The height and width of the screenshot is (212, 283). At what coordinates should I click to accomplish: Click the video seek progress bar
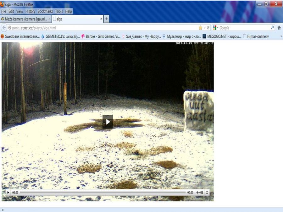tap(103, 193)
